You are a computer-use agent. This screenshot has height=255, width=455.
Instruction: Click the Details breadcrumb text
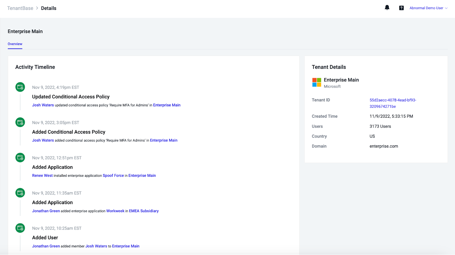[x=49, y=8]
